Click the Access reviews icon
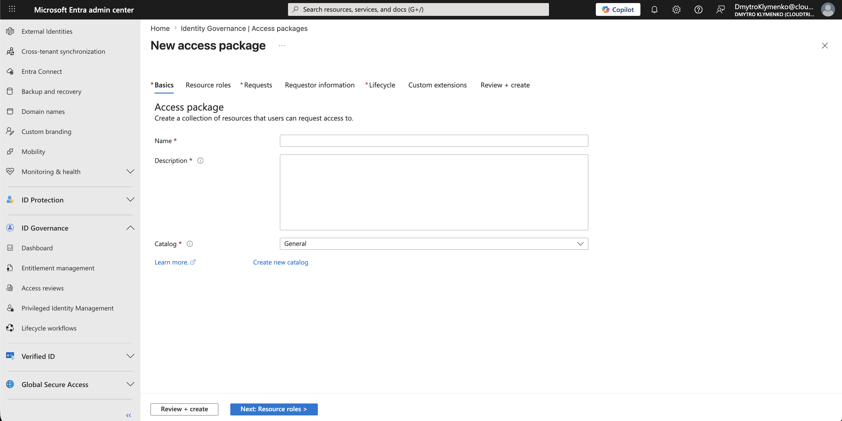Image resolution: width=842 pixels, height=421 pixels. tap(10, 288)
